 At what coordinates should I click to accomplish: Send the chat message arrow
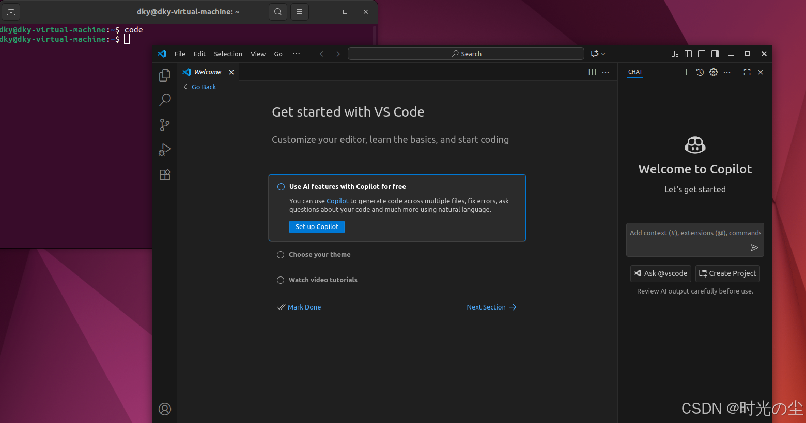755,248
